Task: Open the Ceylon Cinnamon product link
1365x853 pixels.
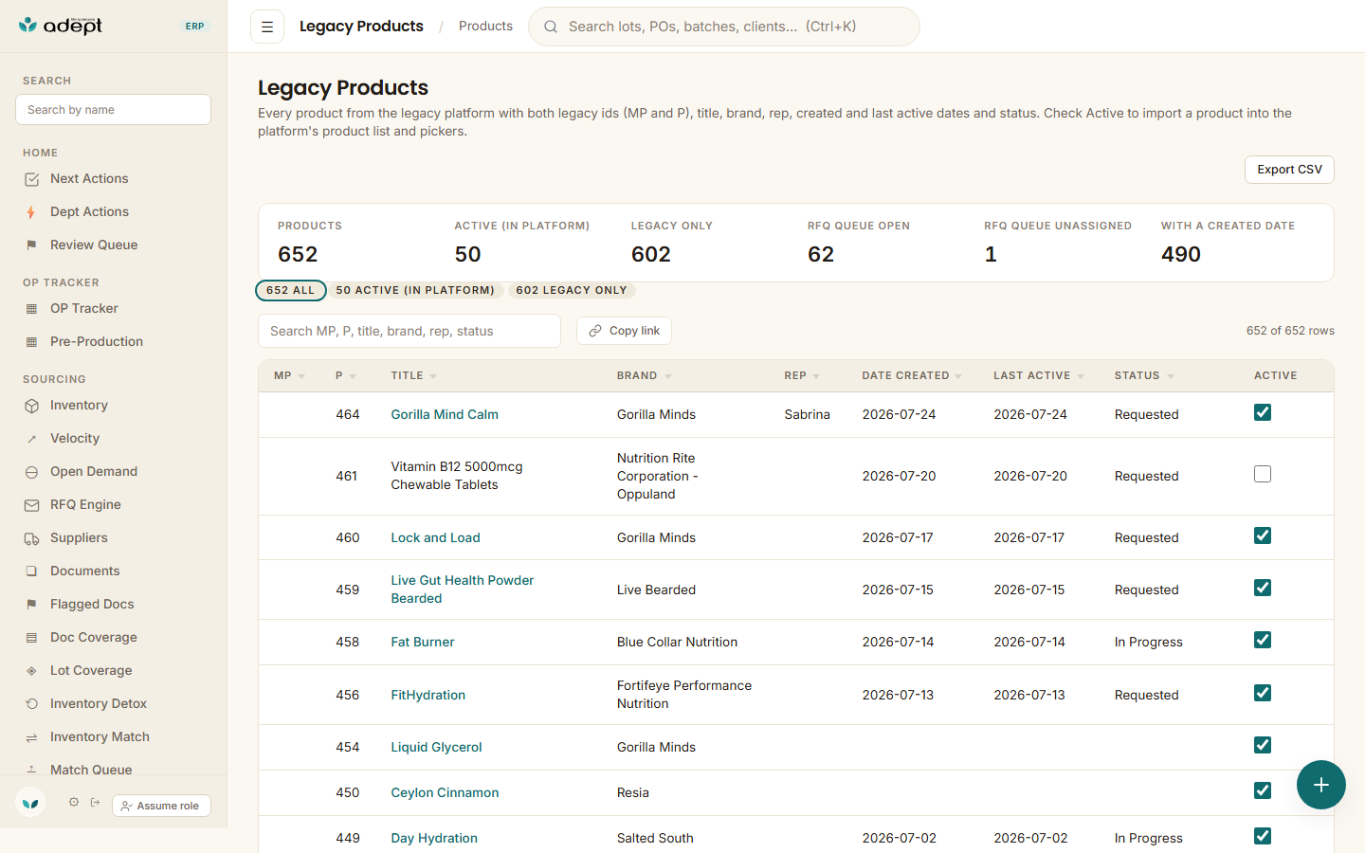Action: 445,792
